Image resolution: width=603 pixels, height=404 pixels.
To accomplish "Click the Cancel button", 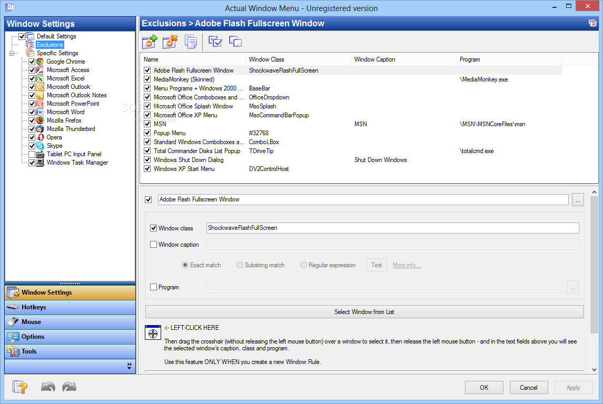I will (x=528, y=388).
